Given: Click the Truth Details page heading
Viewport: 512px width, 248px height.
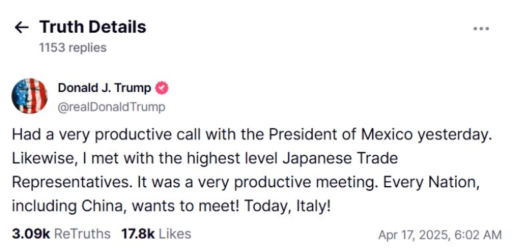Looking at the screenshot, I should 93,27.
